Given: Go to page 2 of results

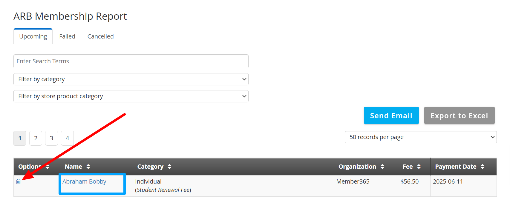Looking at the screenshot, I should pos(36,138).
